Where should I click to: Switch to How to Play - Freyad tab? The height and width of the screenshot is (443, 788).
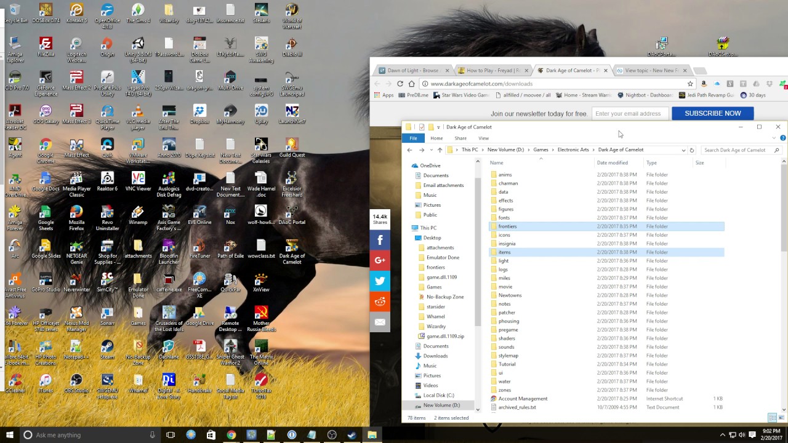coord(492,70)
